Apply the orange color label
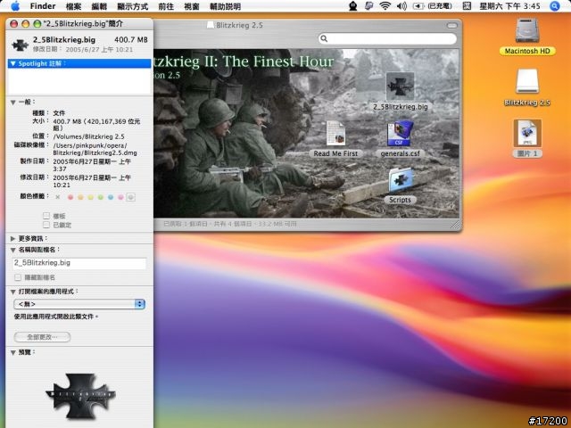 80,197
